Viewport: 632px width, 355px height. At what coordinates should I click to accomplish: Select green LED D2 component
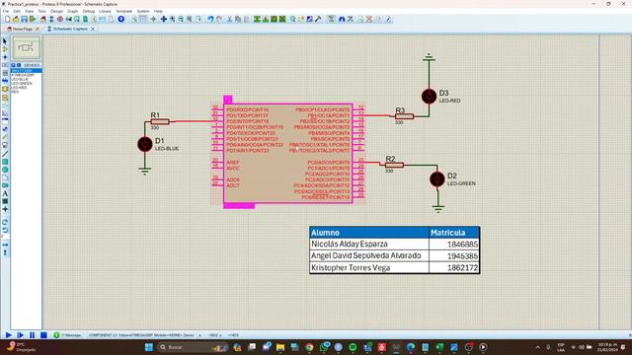[x=437, y=179]
